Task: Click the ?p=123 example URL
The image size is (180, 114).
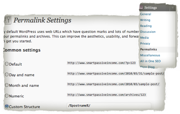Action: point(101,63)
